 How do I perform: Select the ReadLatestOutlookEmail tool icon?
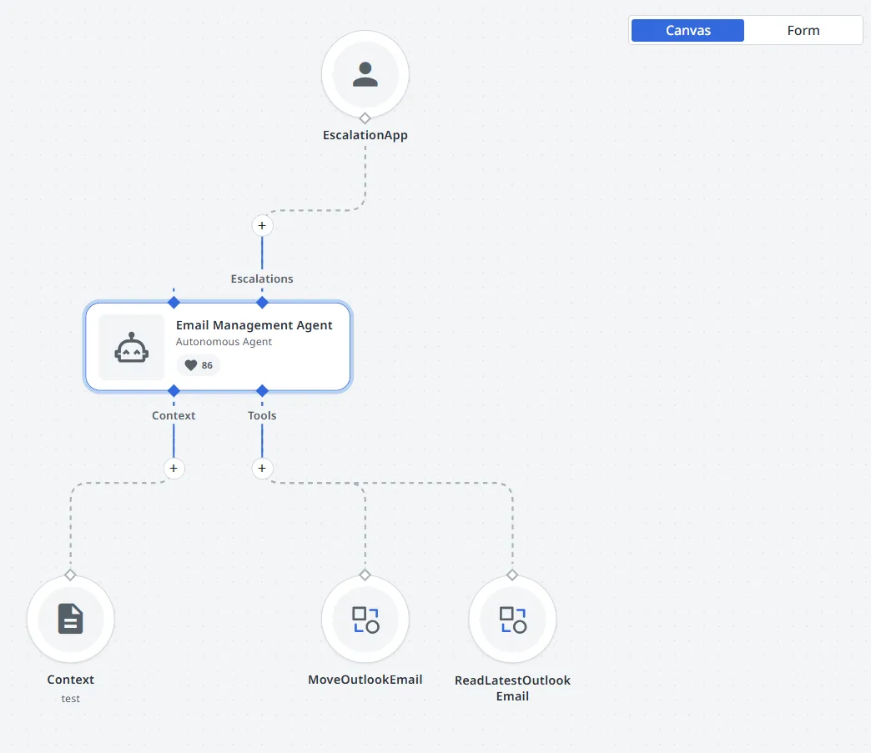click(512, 619)
